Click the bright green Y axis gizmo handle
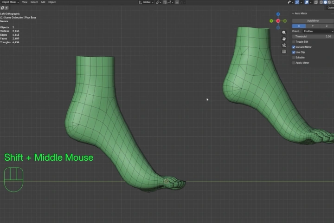This screenshot has width=334, height=223. pos(271,21)
